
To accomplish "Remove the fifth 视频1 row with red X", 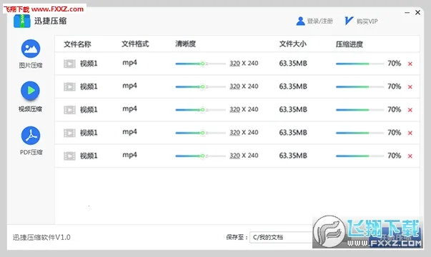I will pyautogui.click(x=410, y=156).
